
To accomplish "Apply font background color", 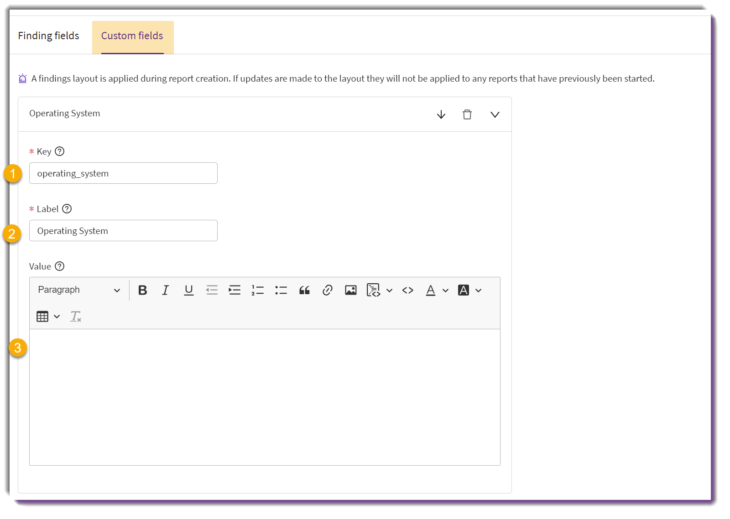I will pyautogui.click(x=464, y=290).
